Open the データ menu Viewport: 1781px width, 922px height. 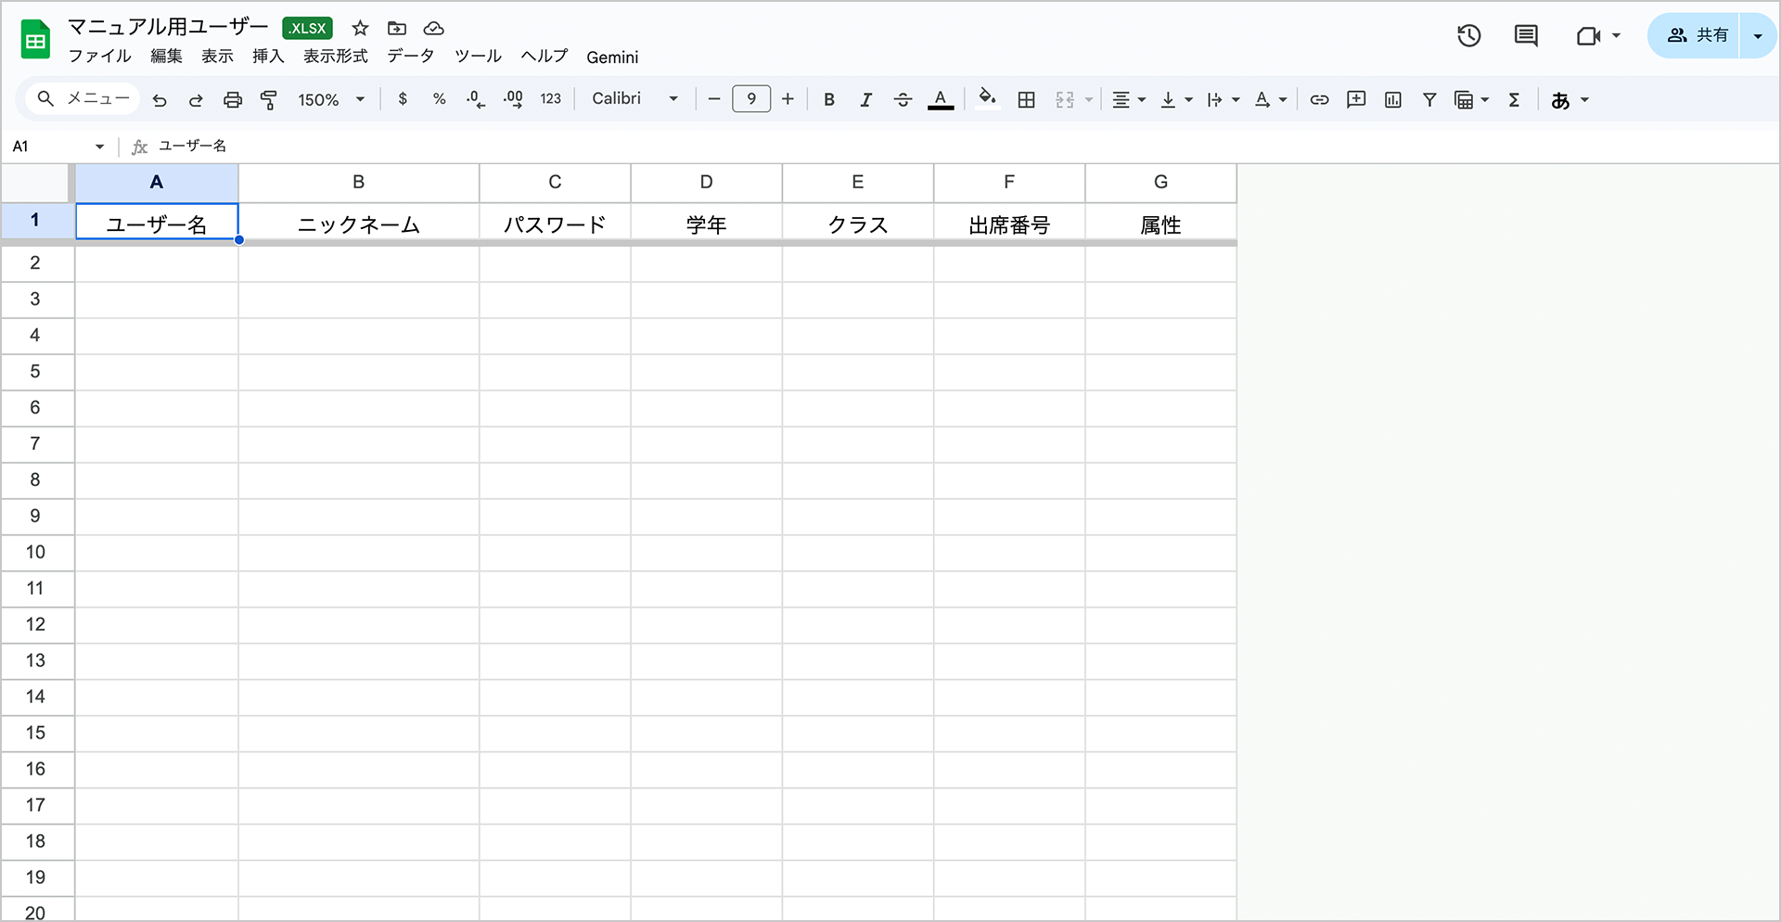(410, 57)
